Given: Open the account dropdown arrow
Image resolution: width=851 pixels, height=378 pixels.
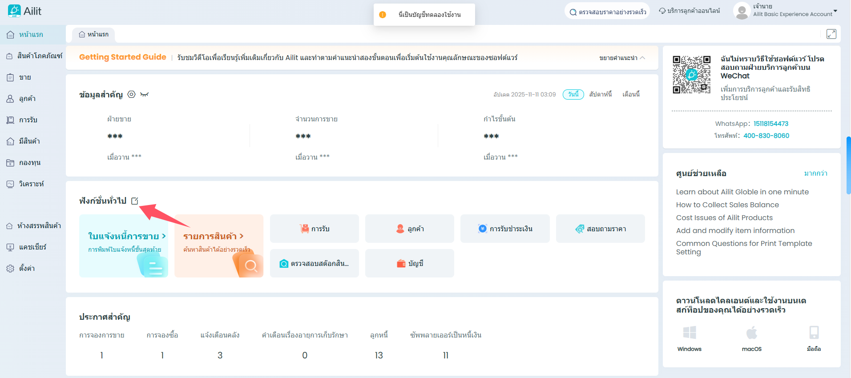Looking at the screenshot, I should tap(835, 11).
